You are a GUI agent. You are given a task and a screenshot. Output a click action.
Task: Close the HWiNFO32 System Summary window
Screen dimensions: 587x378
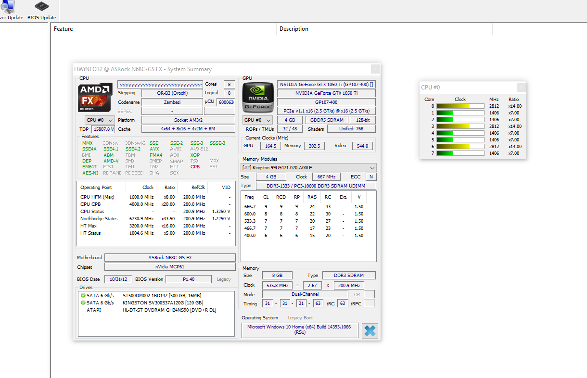[375, 69]
